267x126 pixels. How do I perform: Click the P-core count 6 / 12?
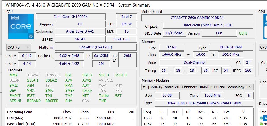click(27, 56)
